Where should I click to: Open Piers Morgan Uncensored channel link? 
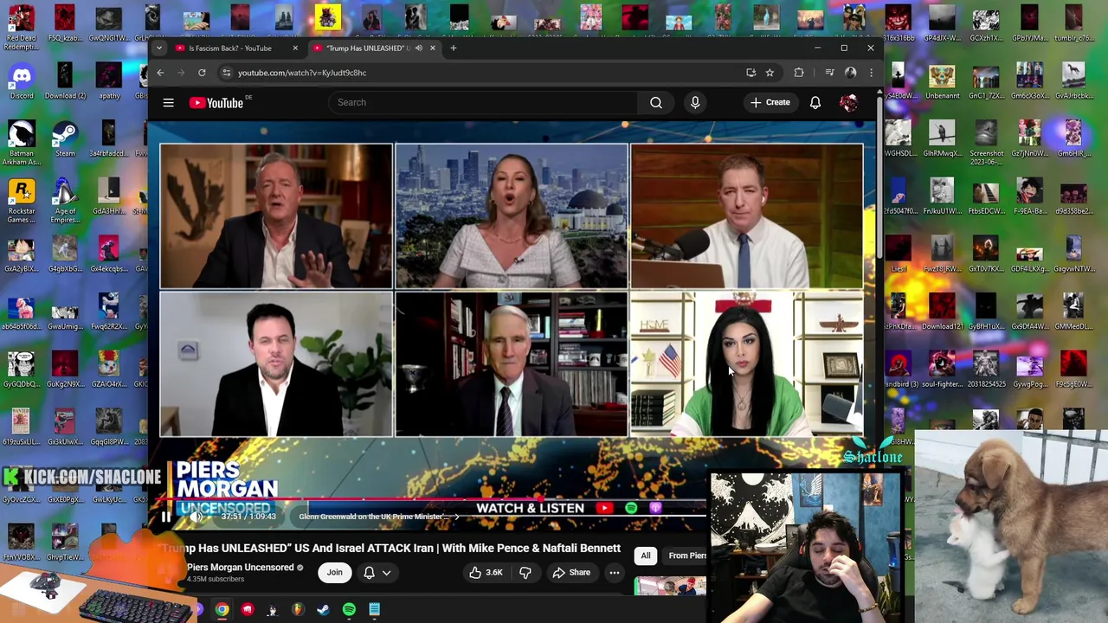[240, 568]
